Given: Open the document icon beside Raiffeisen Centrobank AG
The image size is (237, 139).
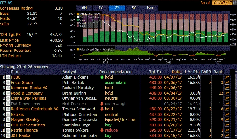Looking at the screenshot, I should pos(8,109).
